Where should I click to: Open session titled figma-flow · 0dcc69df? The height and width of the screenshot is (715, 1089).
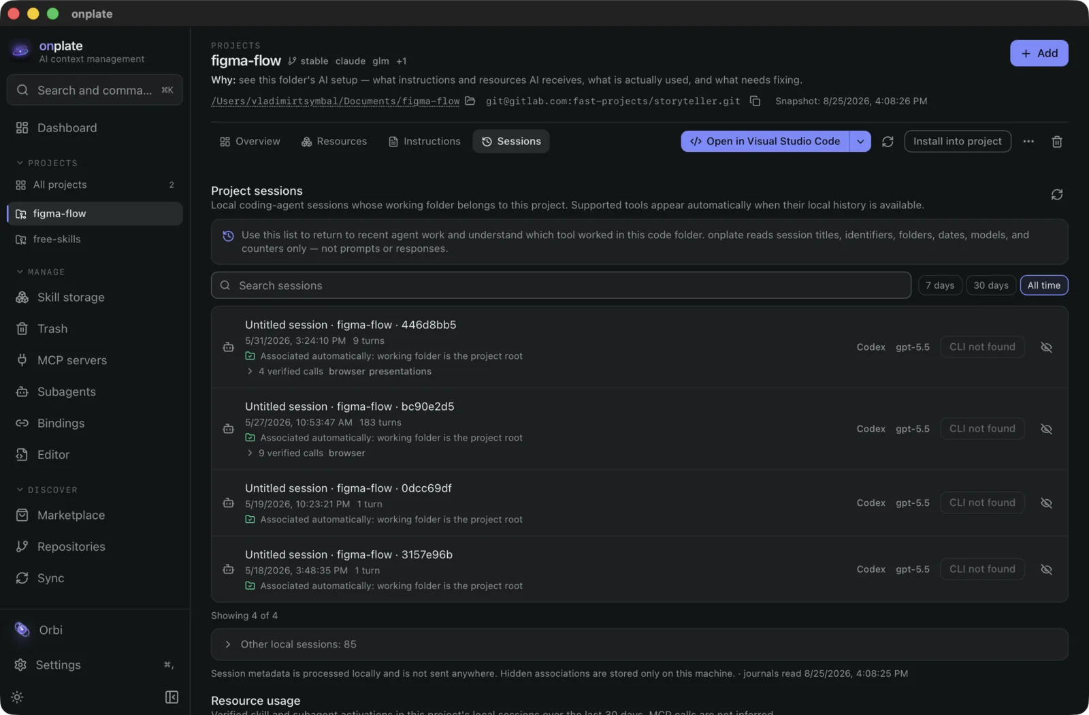[348, 488]
